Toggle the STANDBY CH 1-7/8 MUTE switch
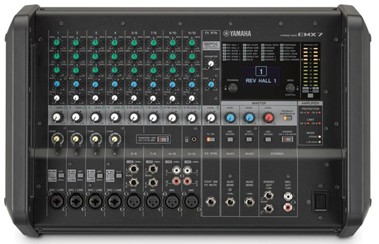The height and width of the screenshot is (244, 379). tap(288, 139)
